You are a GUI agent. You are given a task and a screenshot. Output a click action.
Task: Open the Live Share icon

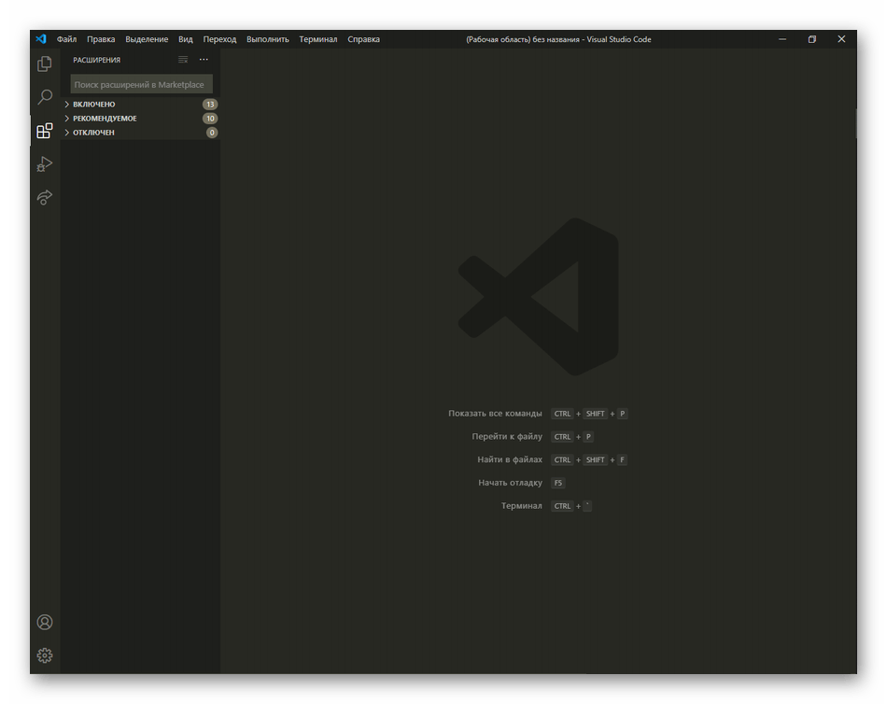[44, 198]
